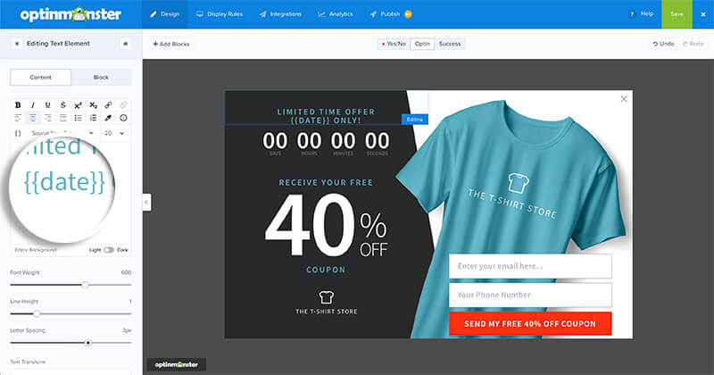Click the T-Shirt Store logo icon in popup
Screen dimensions: 714x375
[x=326, y=297]
